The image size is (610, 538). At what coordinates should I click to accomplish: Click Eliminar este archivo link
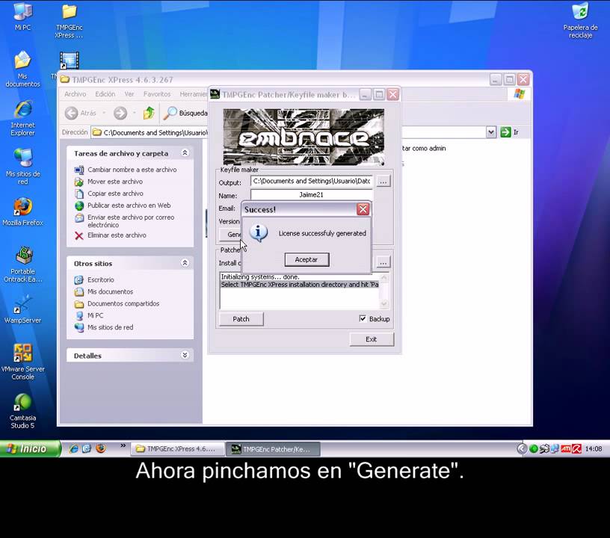(117, 235)
